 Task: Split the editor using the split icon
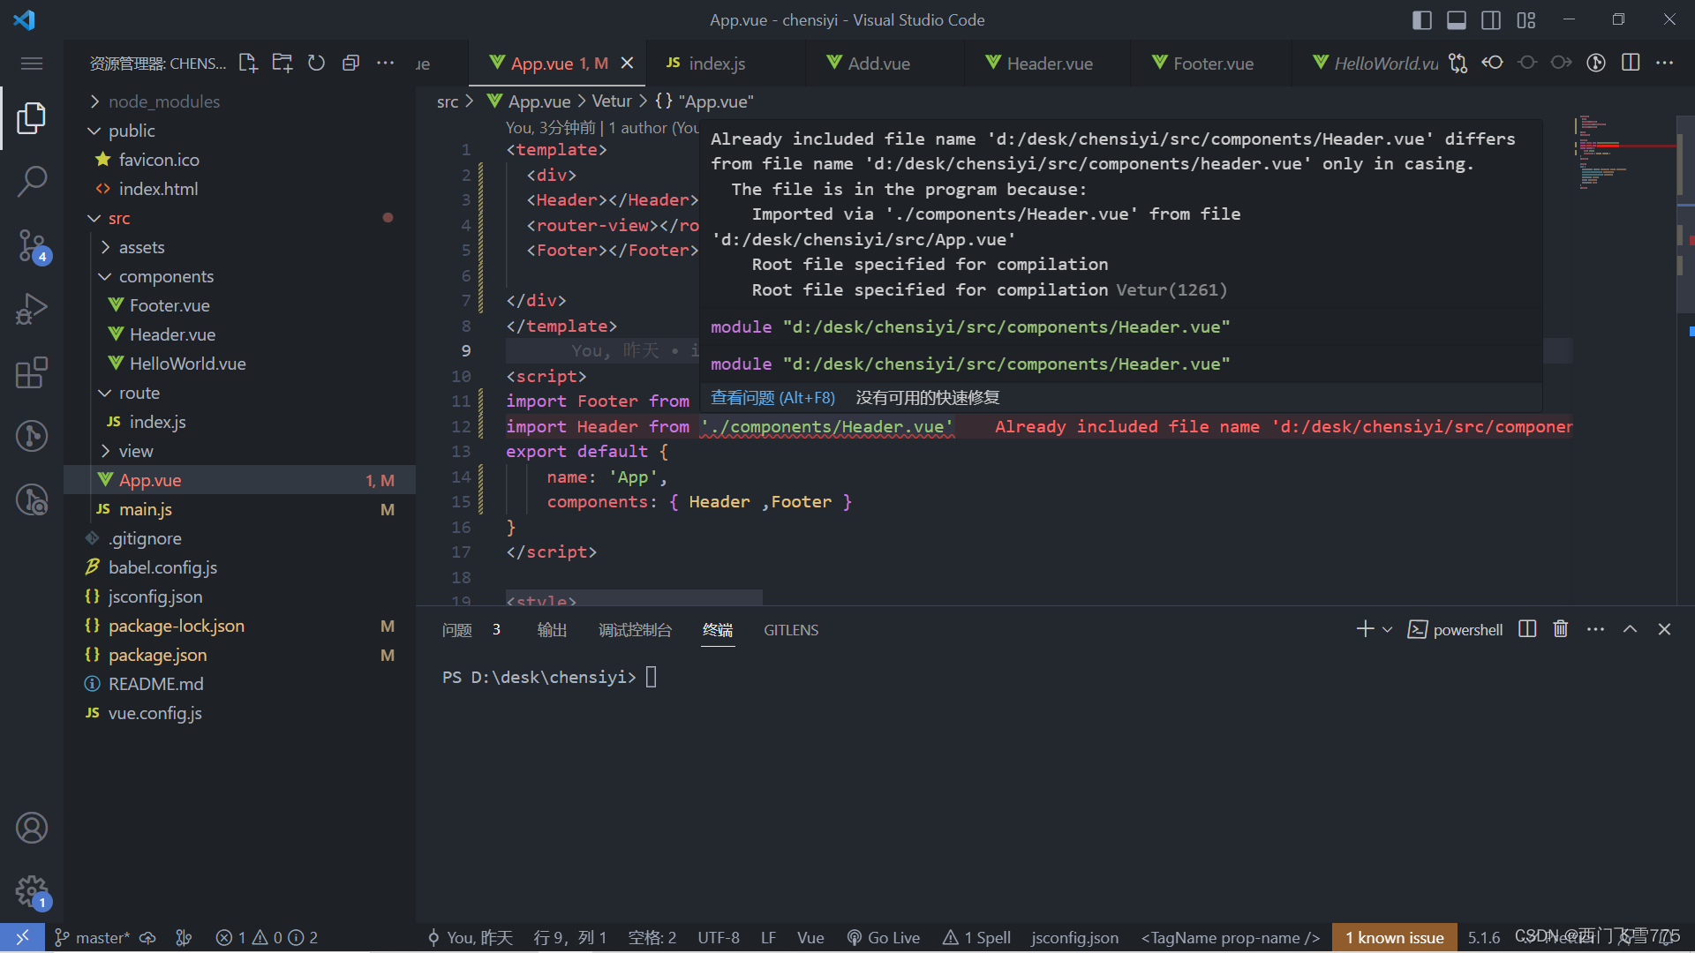pyautogui.click(x=1631, y=63)
